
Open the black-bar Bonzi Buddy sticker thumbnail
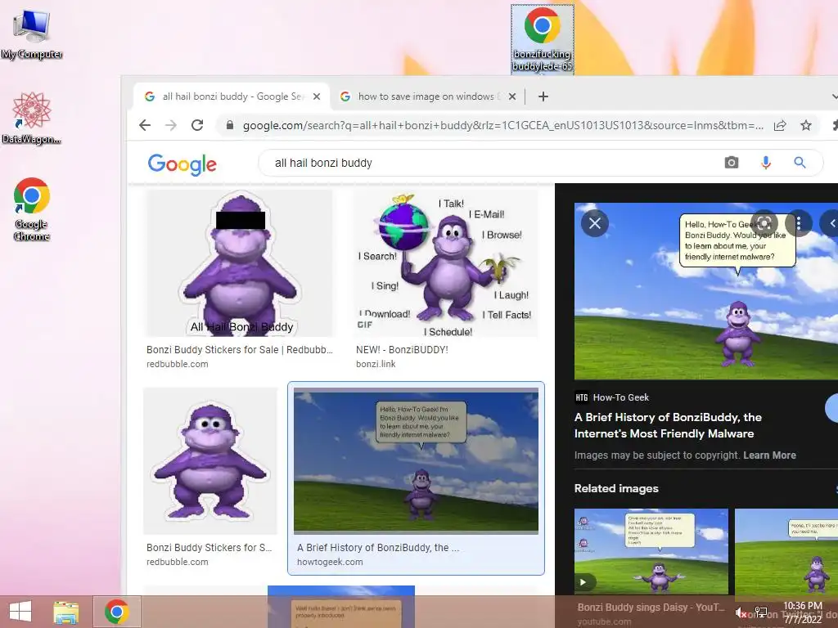pos(240,263)
